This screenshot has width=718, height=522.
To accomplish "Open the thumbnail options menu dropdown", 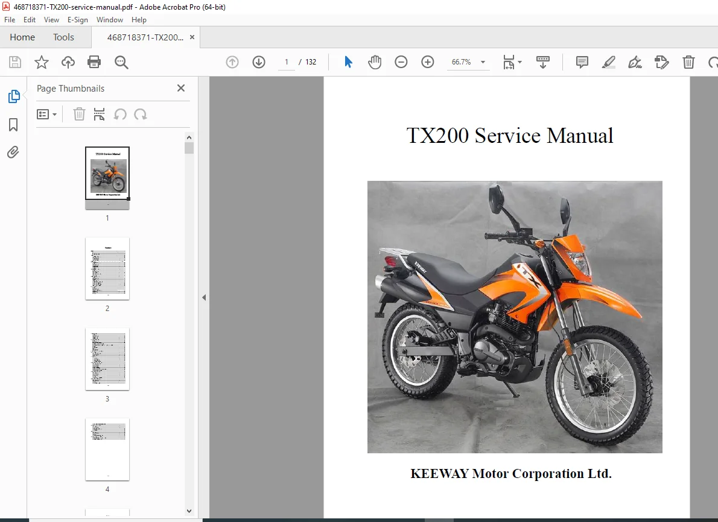I will [x=46, y=115].
